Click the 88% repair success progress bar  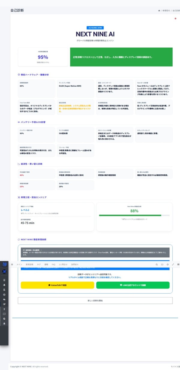pos(134,215)
